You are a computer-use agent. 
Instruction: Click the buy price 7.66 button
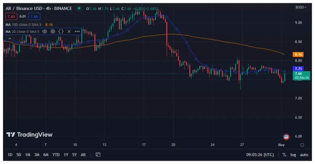tap(34, 17)
